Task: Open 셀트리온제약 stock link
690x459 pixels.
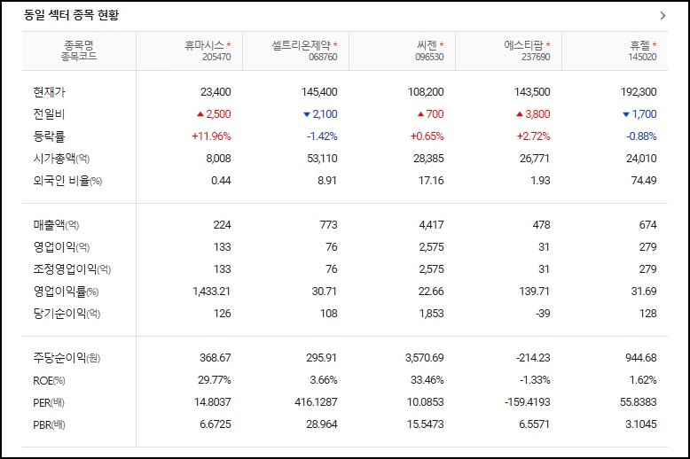Action: coord(301,45)
